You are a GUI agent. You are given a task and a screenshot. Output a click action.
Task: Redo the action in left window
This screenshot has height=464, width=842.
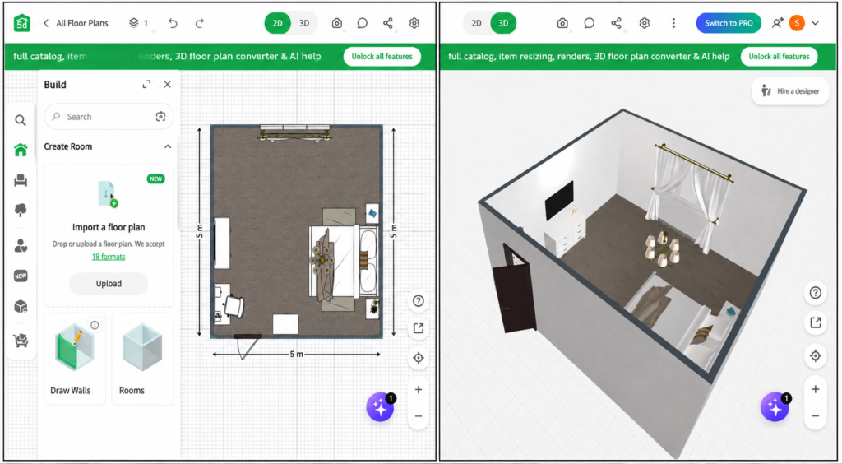(199, 23)
